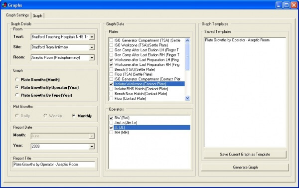
Task: Uncheck operator JL (JL)
Action: [x=111, y=128]
